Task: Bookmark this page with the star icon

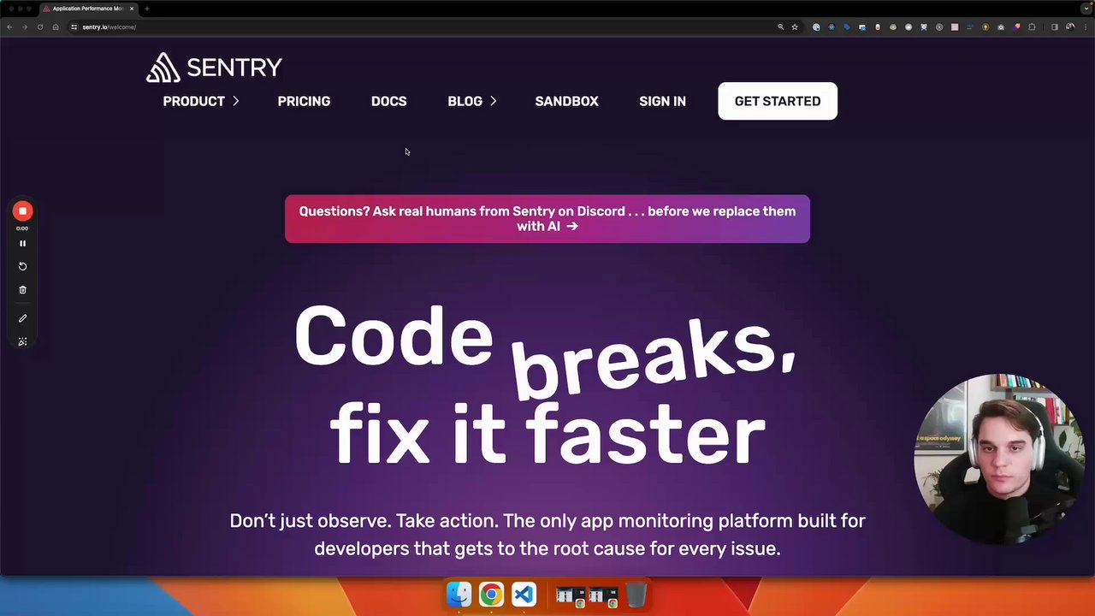Action: pos(795,27)
